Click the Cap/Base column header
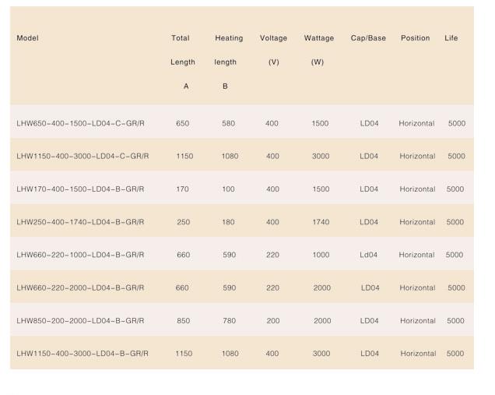The height and width of the screenshot is (395, 495). tap(368, 38)
